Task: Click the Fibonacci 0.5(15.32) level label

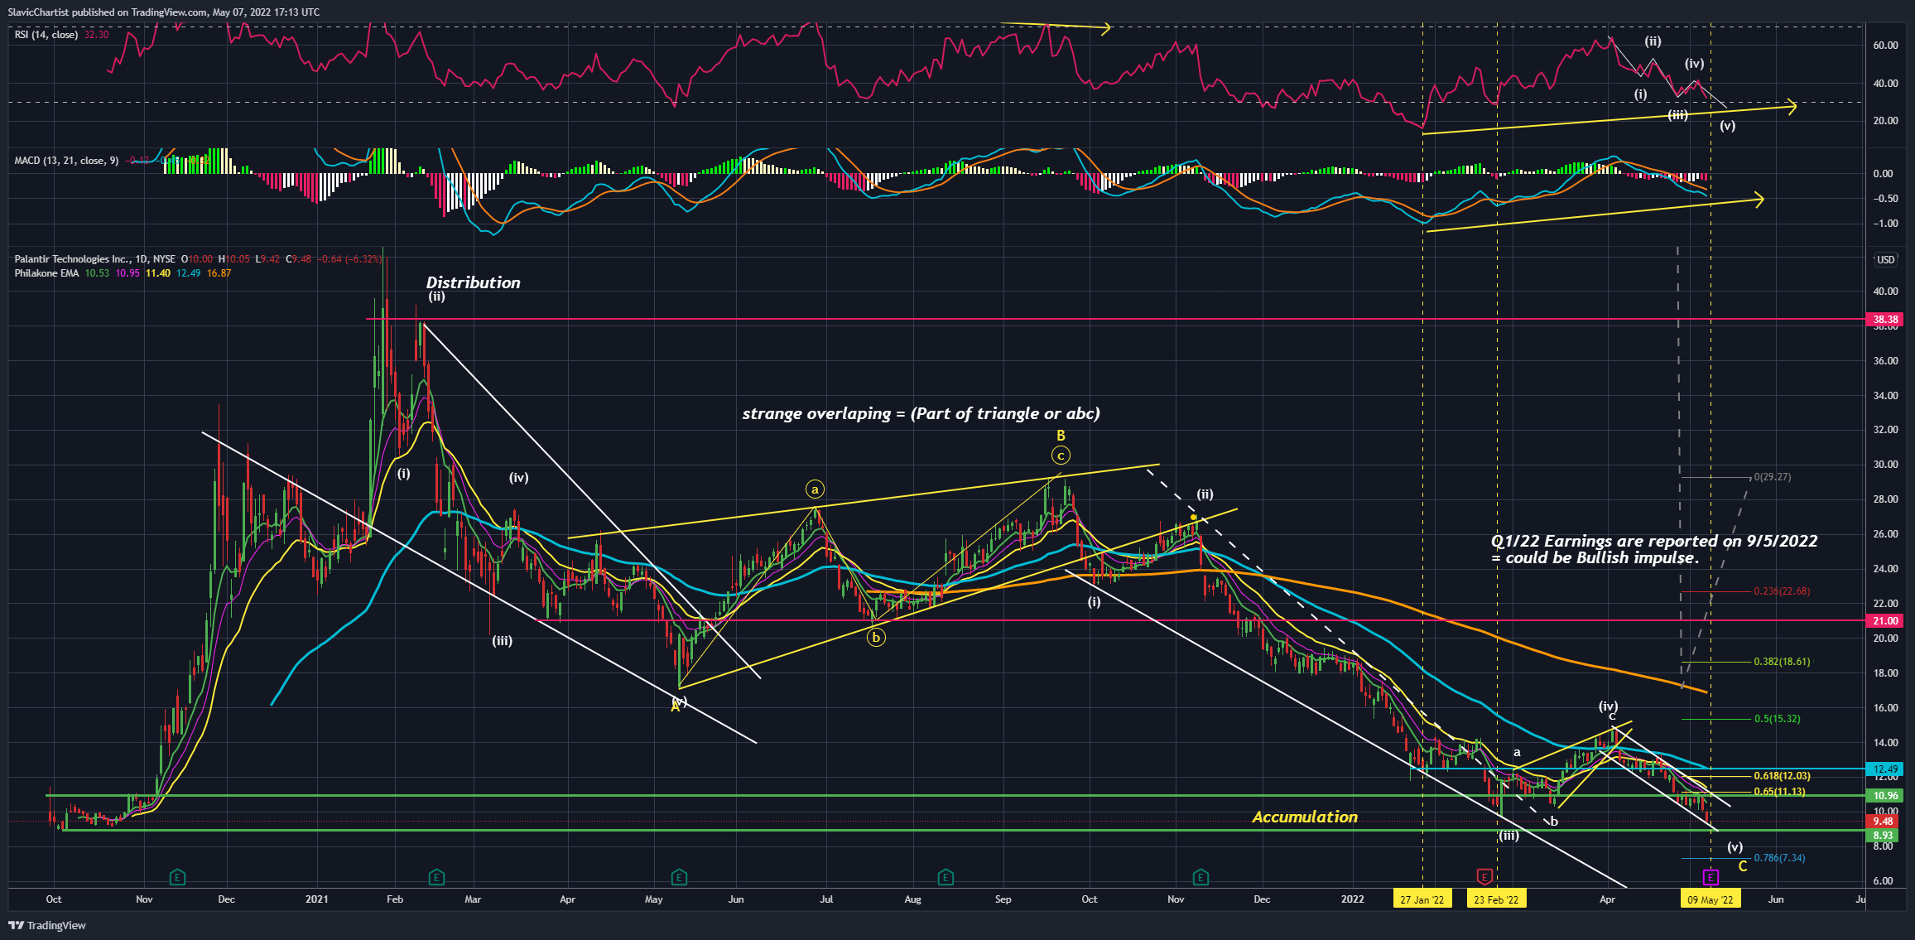Action: click(x=1777, y=719)
